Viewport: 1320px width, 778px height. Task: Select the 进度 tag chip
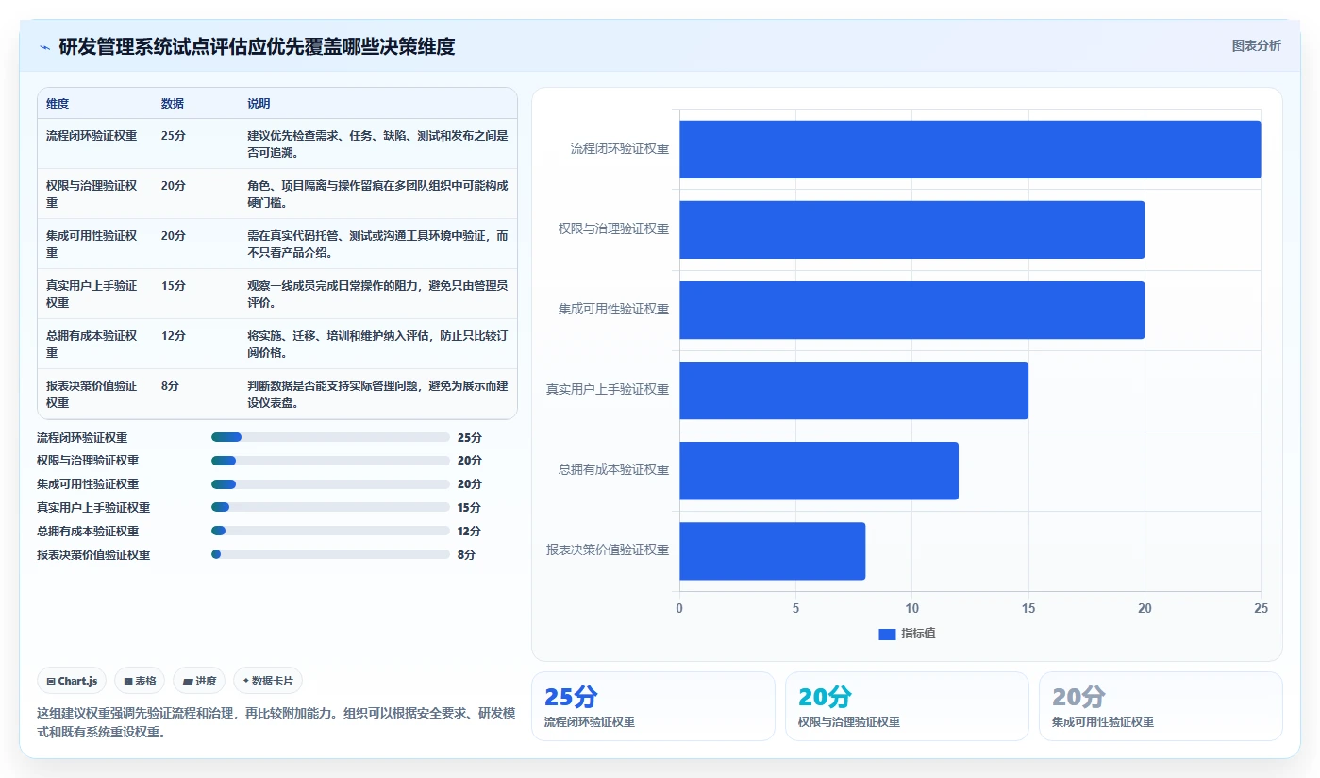point(199,681)
